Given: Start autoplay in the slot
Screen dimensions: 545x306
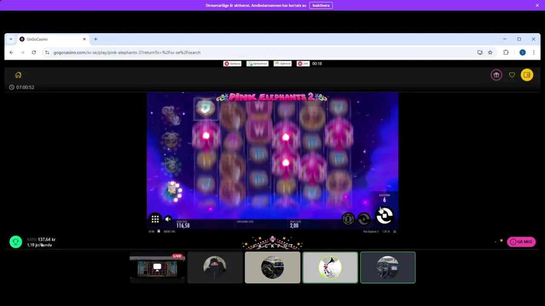Looking at the screenshot, I should tap(364, 219).
